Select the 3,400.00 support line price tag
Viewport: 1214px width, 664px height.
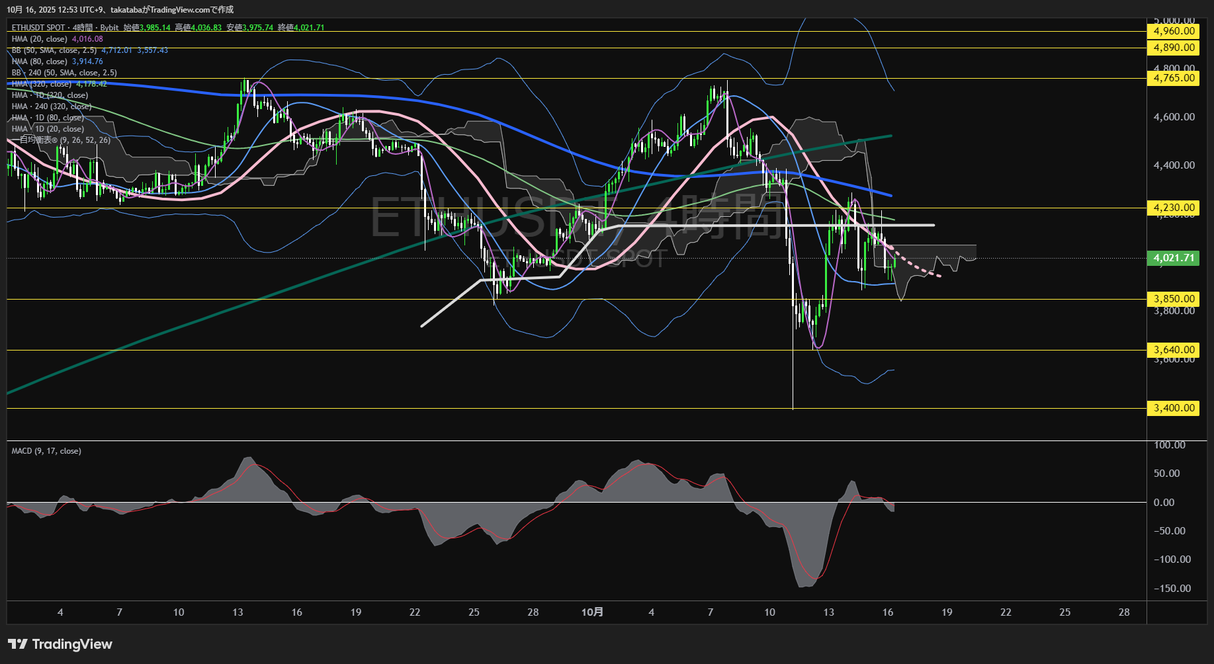pyautogui.click(x=1174, y=408)
